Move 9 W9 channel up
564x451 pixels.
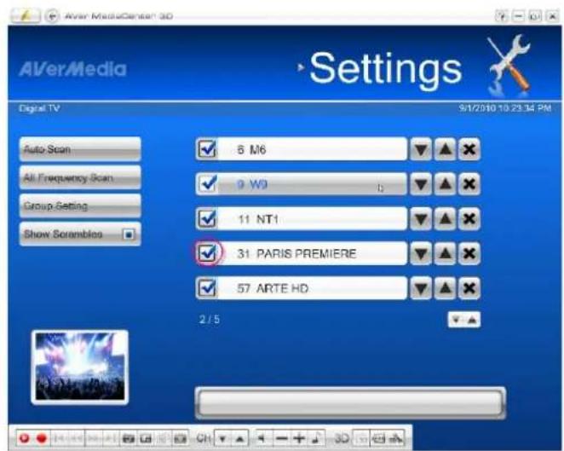point(446,184)
